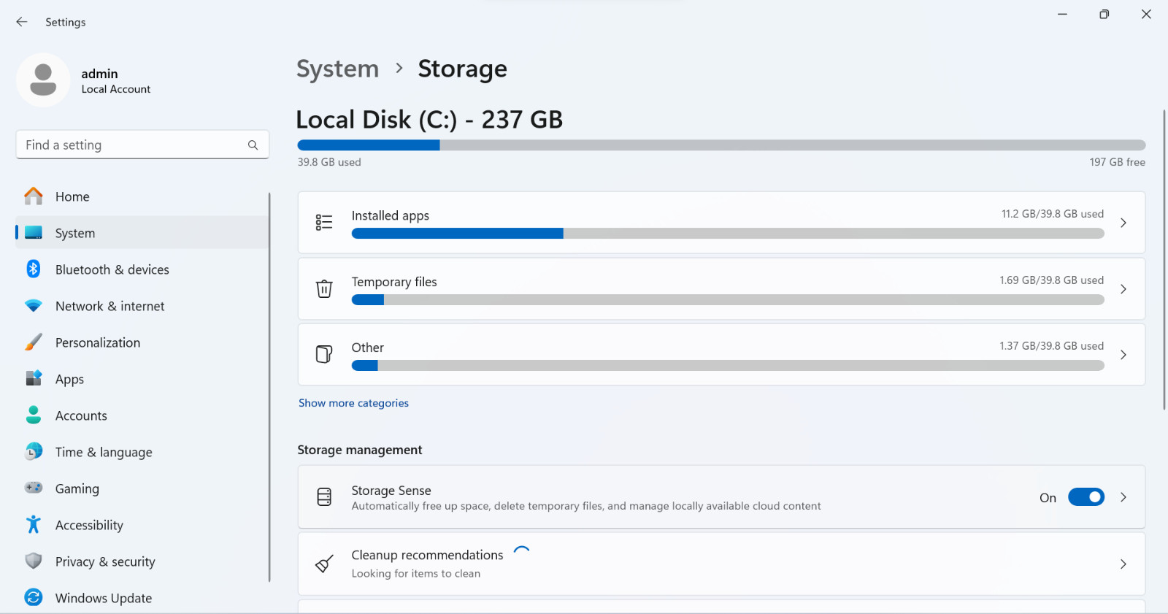Go to Home in sidebar
The width and height of the screenshot is (1168, 614).
coord(142,196)
